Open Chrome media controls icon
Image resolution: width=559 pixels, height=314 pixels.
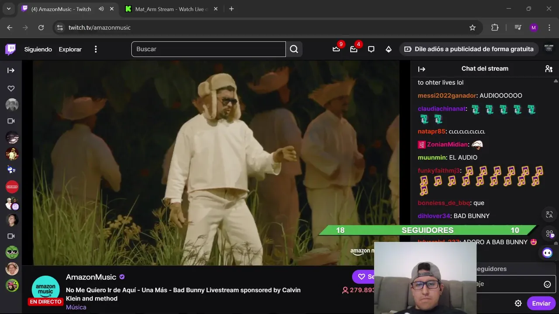point(518,27)
